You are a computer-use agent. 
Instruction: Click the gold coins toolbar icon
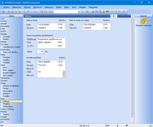tap(104, 12)
